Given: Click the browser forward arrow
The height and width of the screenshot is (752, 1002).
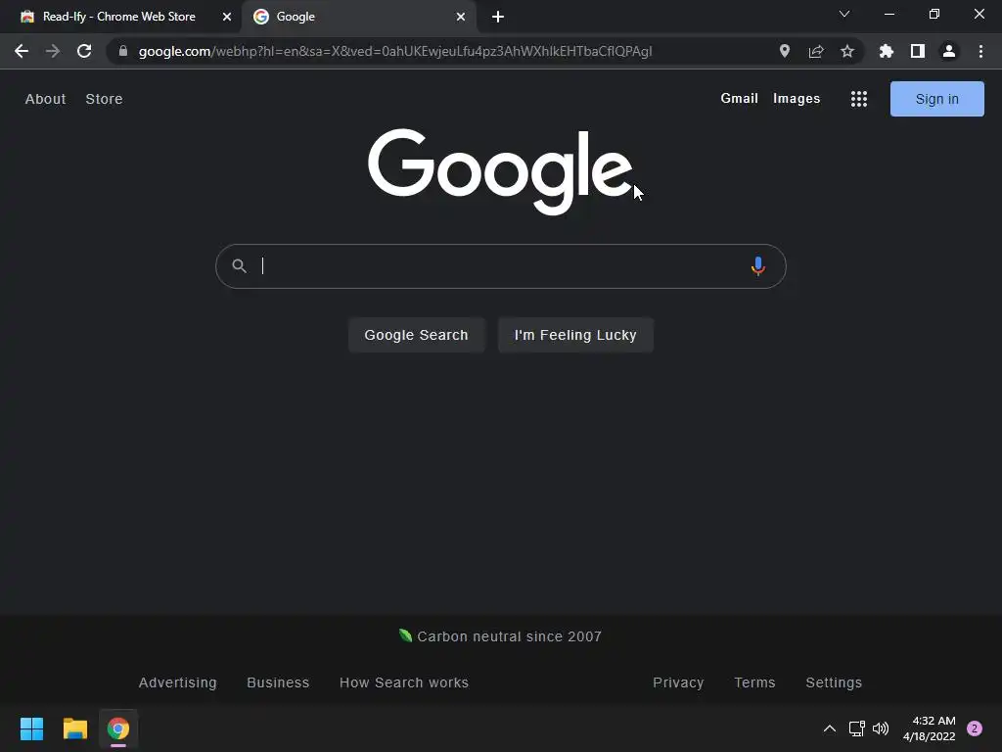Looking at the screenshot, I should [x=53, y=51].
